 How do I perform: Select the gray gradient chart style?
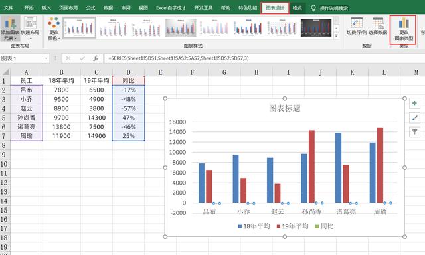click(x=181, y=27)
